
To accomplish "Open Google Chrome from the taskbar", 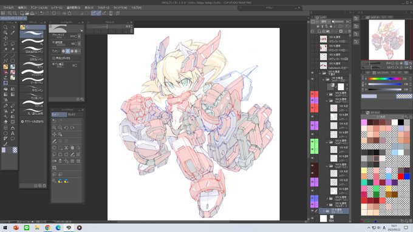I will (47, 228).
